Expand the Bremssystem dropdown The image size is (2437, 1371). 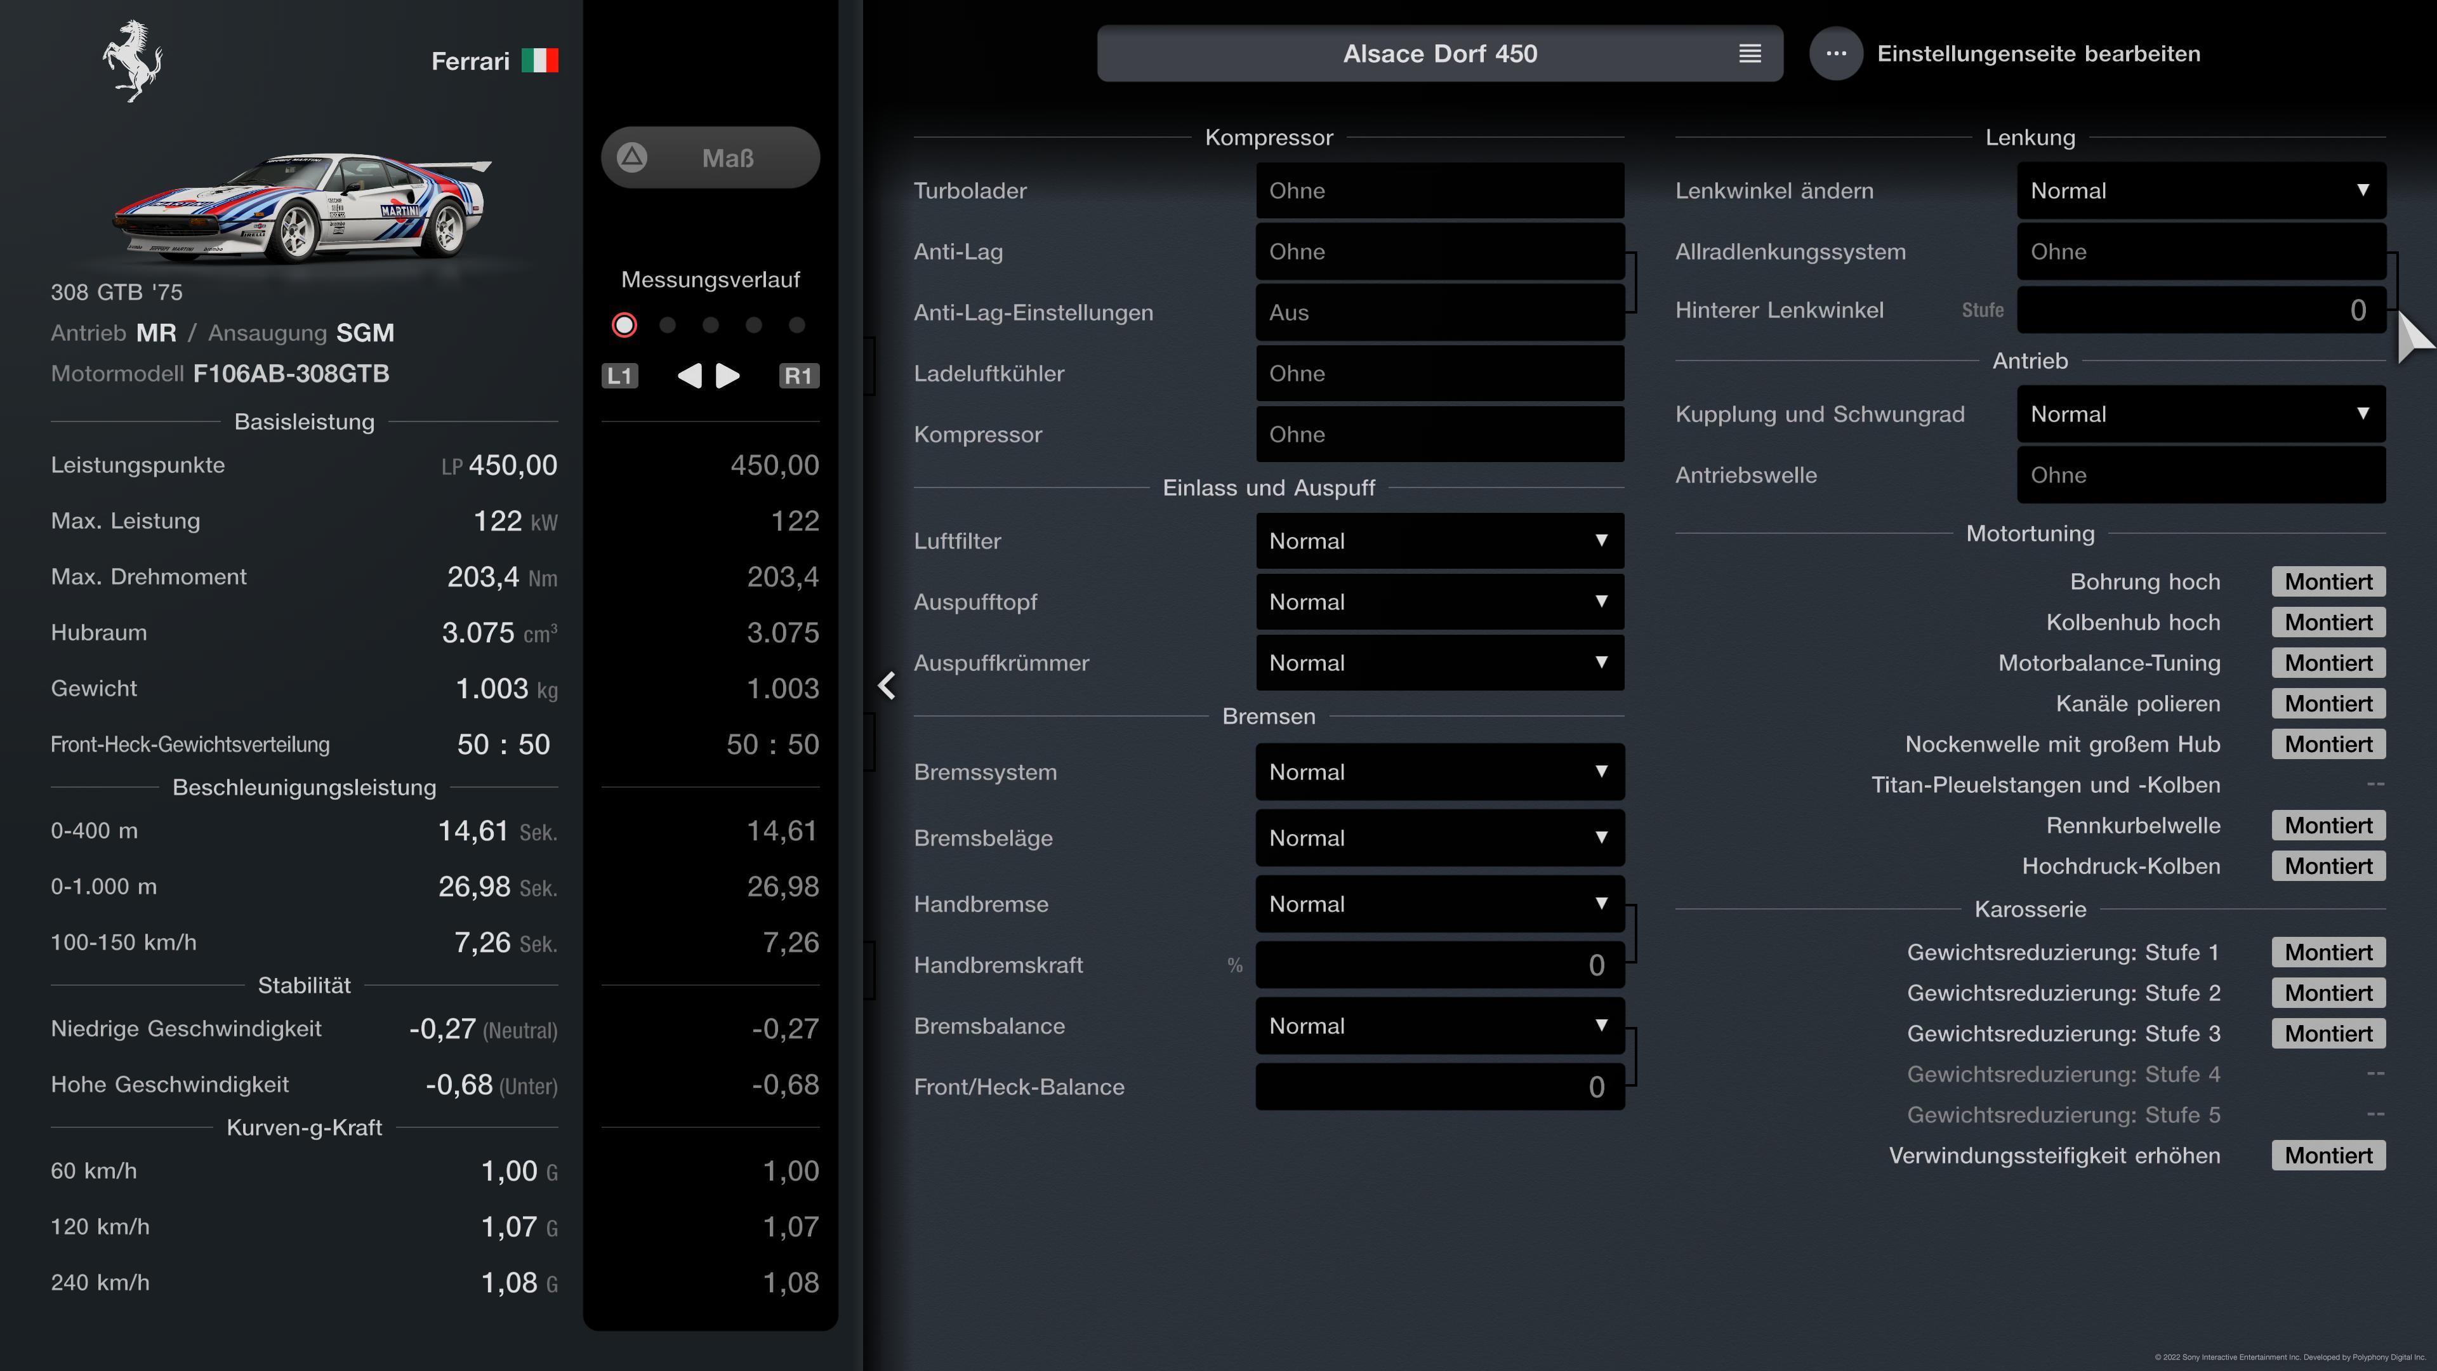pos(1439,772)
